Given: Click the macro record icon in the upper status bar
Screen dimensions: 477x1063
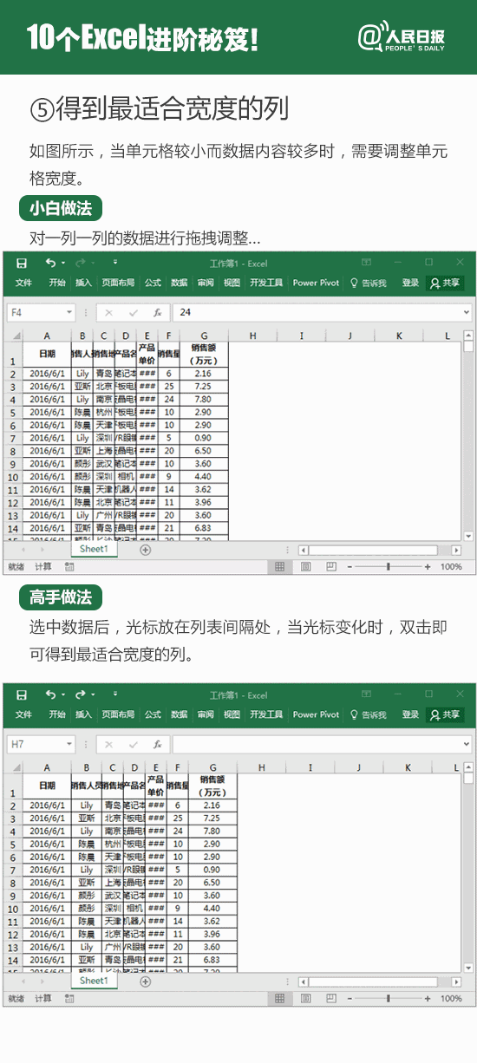Looking at the screenshot, I should (x=69, y=566).
